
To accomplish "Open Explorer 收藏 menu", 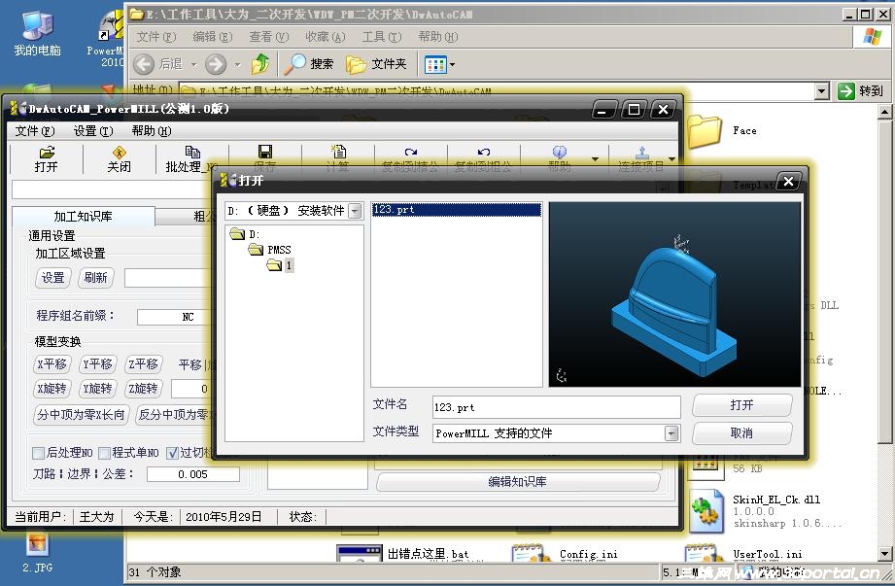I will [326, 37].
